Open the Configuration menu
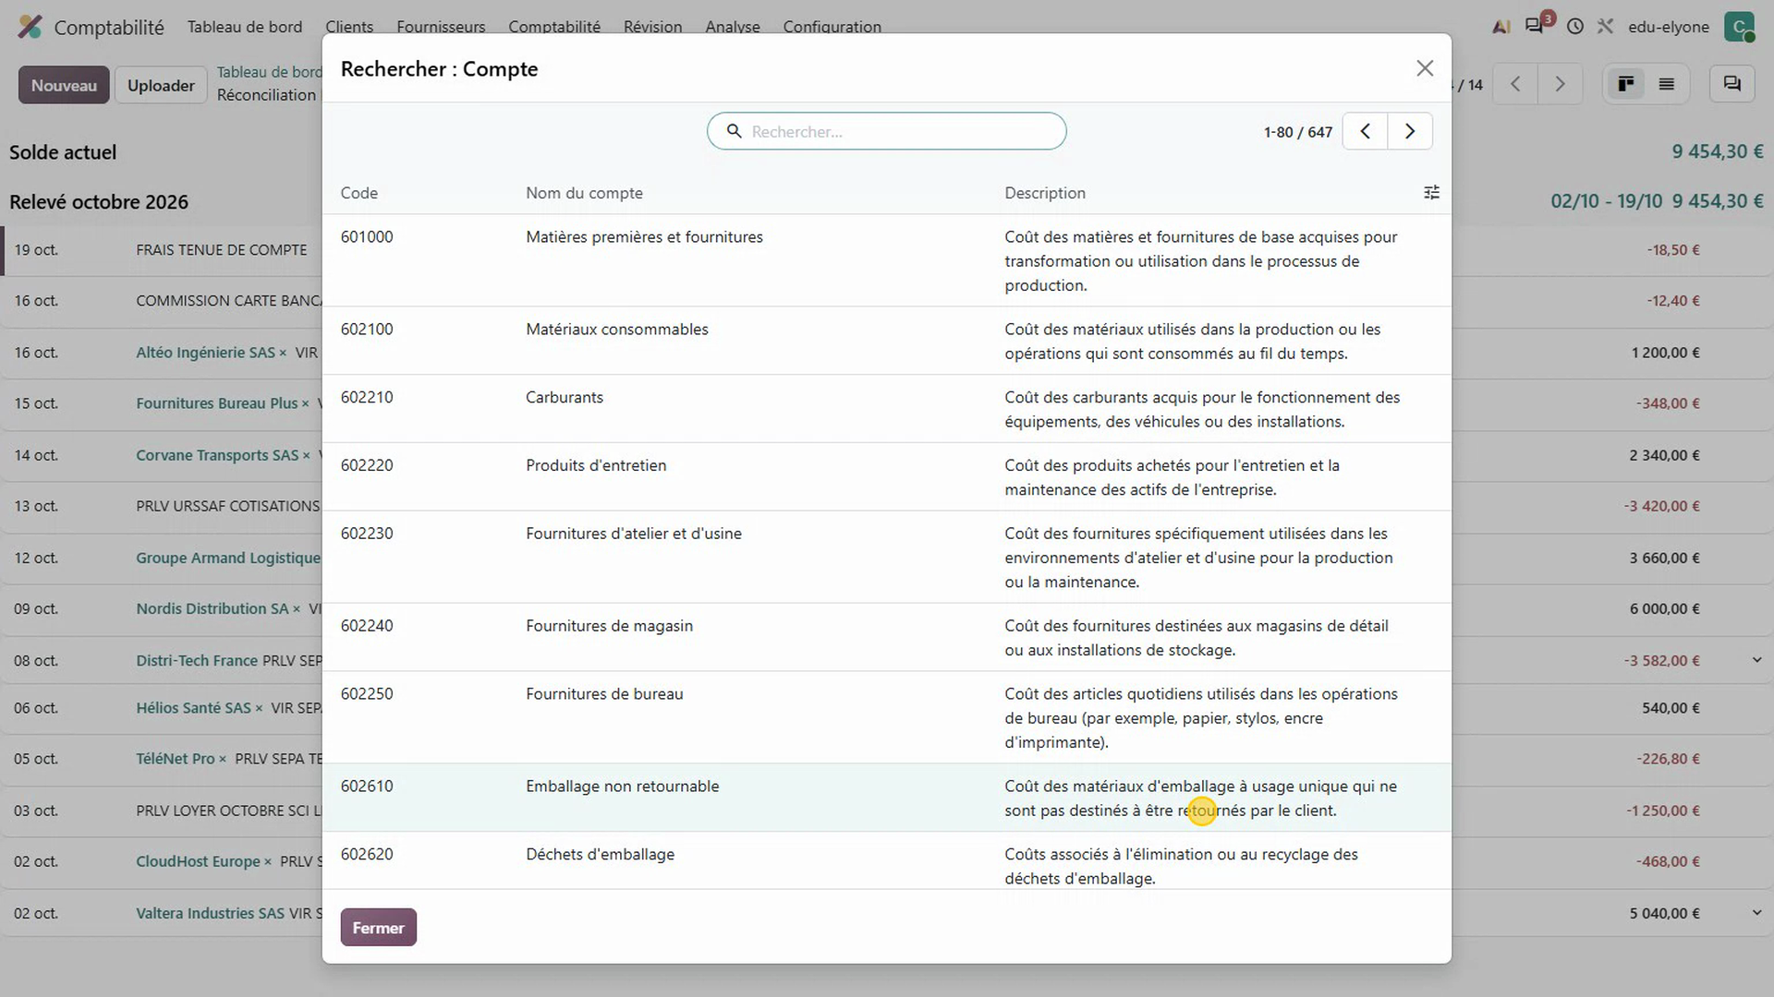 click(x=832, y=27)
